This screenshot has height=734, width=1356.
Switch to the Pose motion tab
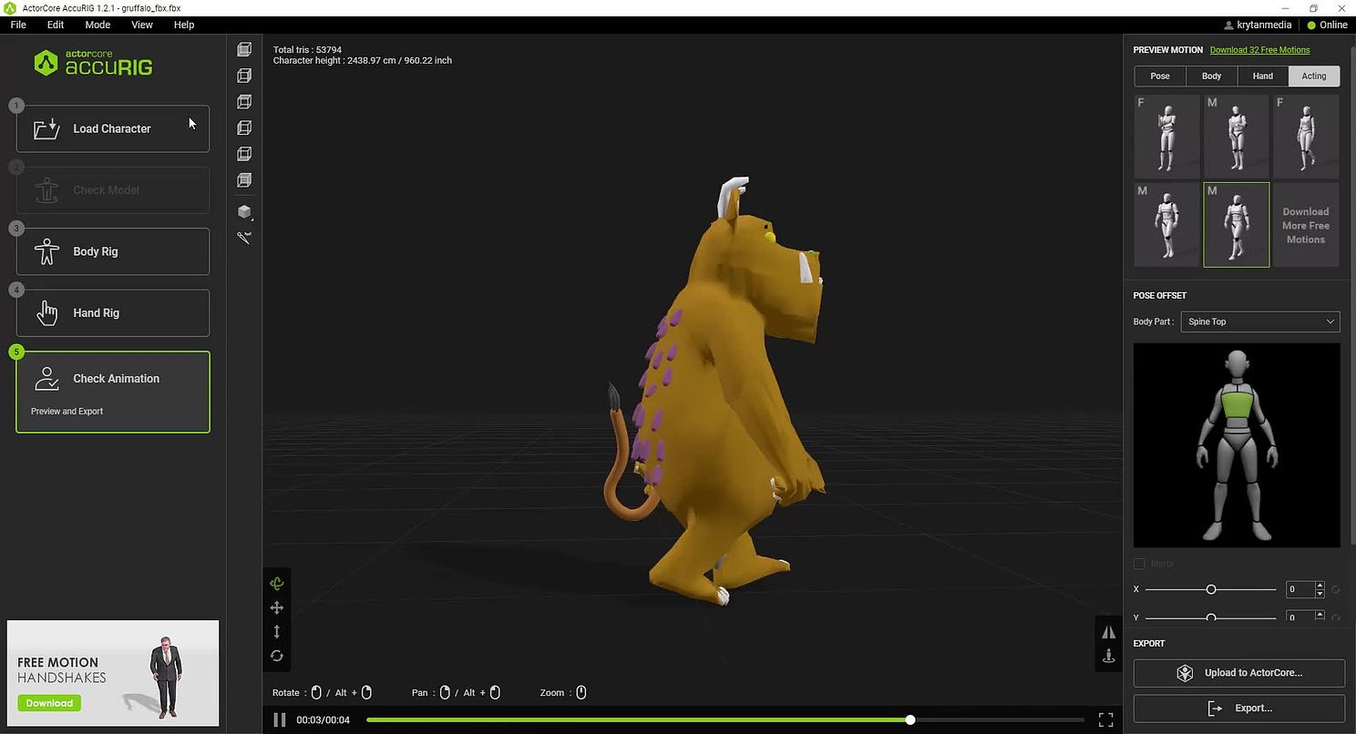click(x=1160, y=76)
